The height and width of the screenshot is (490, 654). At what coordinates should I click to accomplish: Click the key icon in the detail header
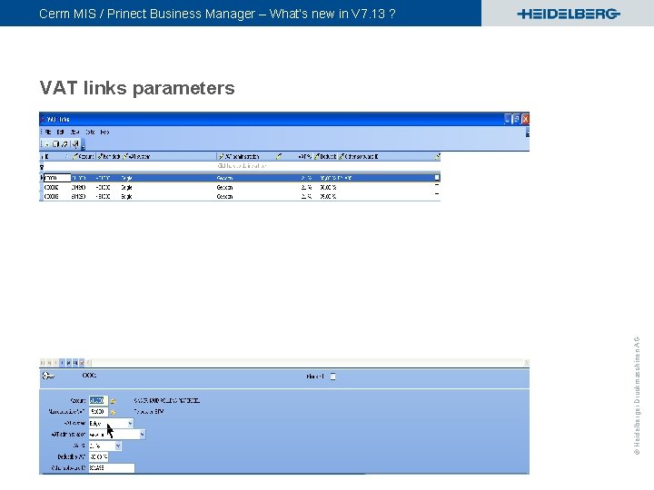(x=48, y=376)
